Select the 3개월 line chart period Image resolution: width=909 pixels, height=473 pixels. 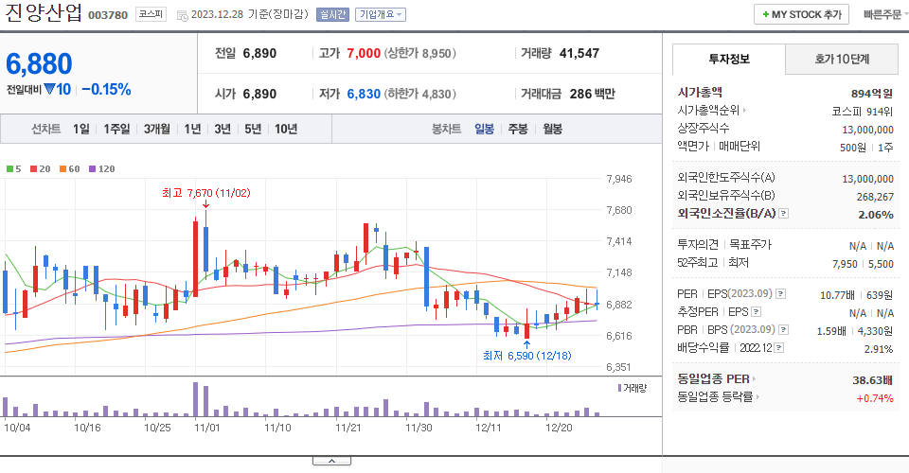(x=156, y=129)
